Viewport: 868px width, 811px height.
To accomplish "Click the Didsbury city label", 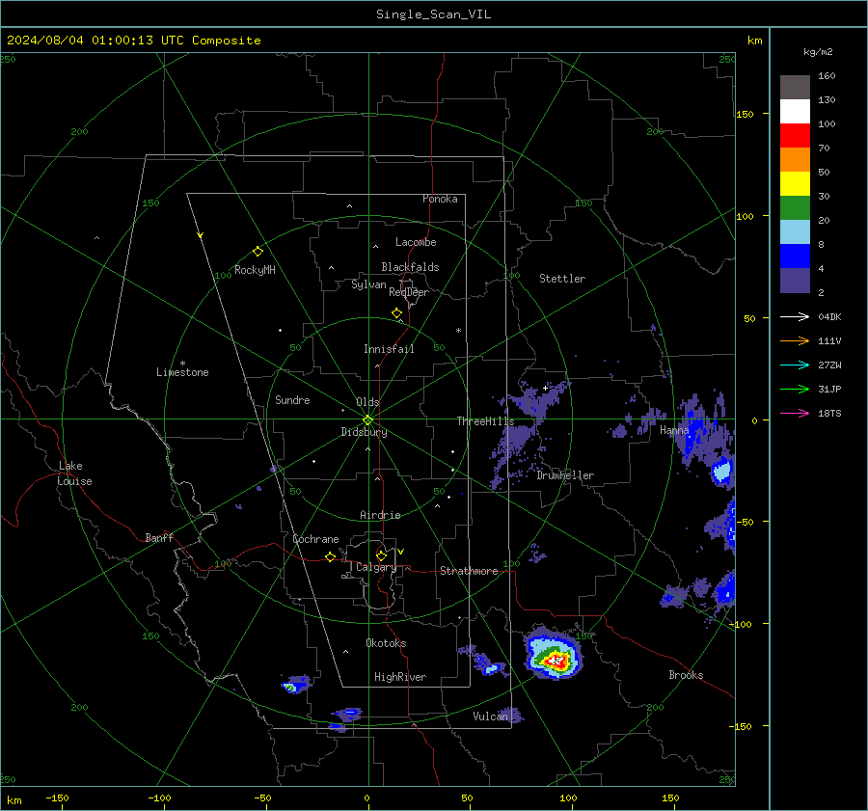I will click(364, 432).
